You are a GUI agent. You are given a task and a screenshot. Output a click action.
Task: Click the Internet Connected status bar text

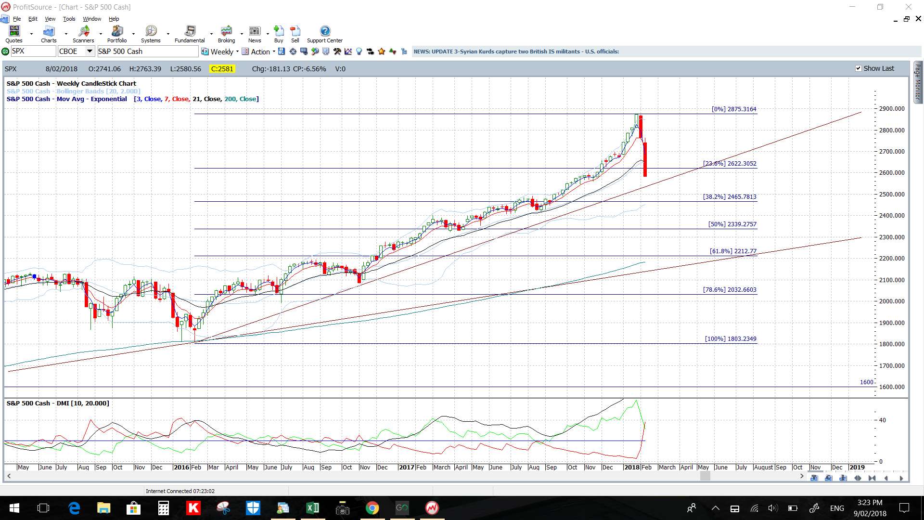pos(180,491)
